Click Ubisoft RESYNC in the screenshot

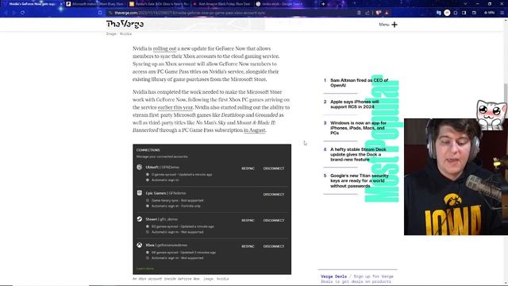[x=248, y=168]
